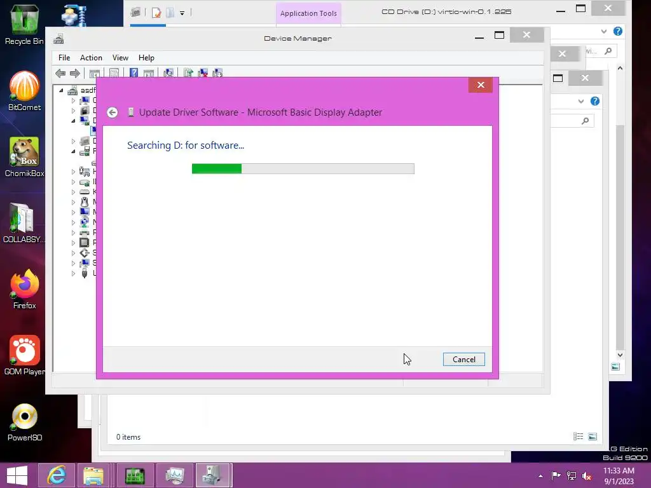
Task: Expand ribbon chevron in CD Drive window
Action: 604,32
